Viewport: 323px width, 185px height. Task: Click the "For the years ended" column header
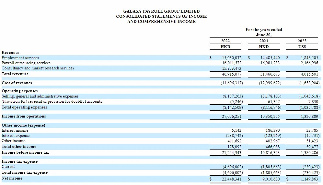(264, 30)
